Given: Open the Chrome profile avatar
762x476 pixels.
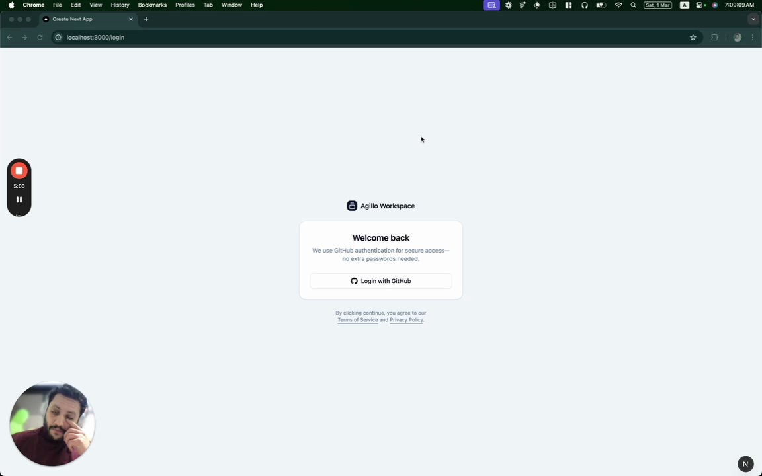Looking at the screenshot, I should pyautogui.click(x=738, y=38).
